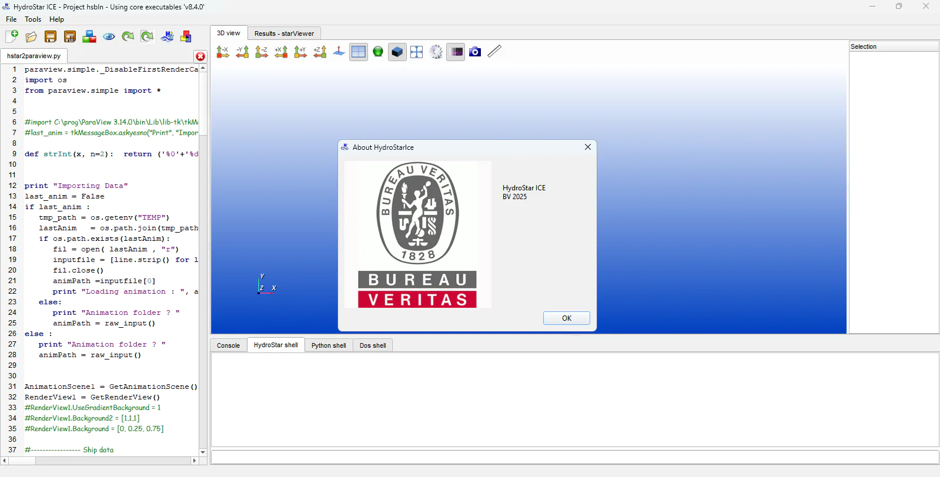
Task: Switch to the 3D view tab
Action: tap(229, 33)
